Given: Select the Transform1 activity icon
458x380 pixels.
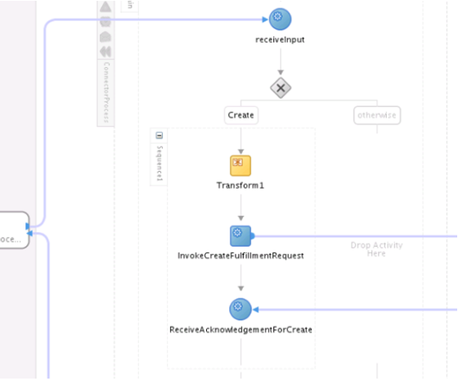Looking at the screenshot, I should pyautogui.click(x=240, y=166).
